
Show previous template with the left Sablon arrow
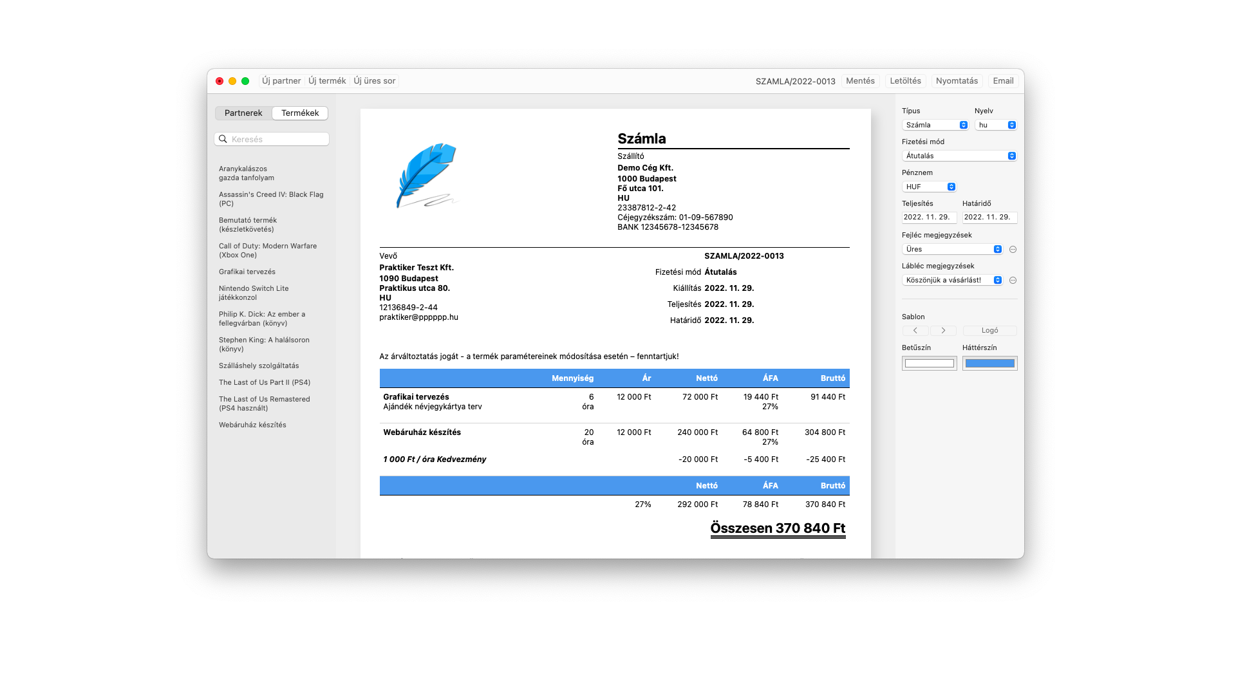click(x=915, y=330)
